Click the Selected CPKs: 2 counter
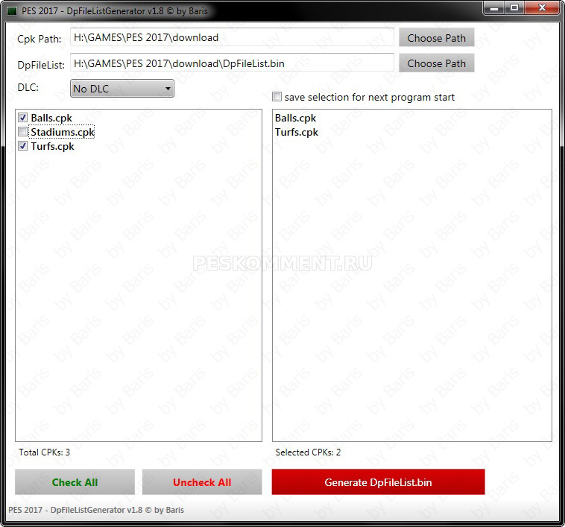Image resolution: width=565 pixels, height=527 pixels. 308,452
